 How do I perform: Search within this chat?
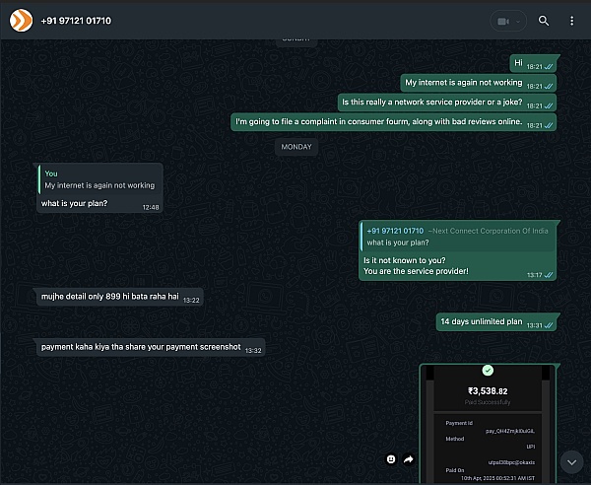tap(544, 21)
